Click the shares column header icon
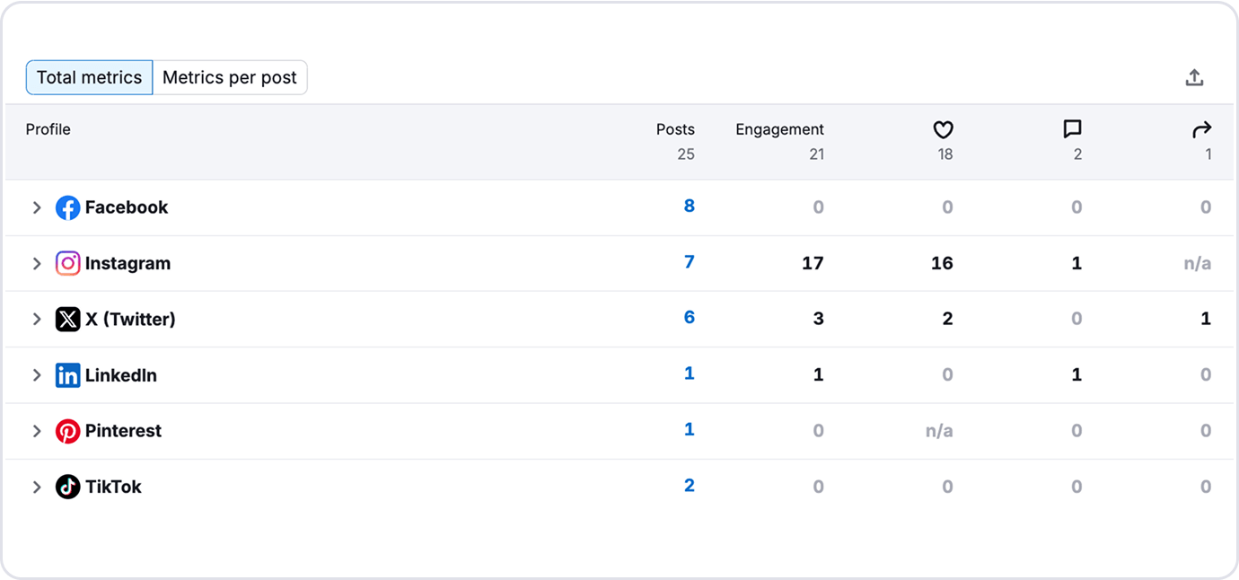Screen dimensions: 1239x580 coord(1202,129)
